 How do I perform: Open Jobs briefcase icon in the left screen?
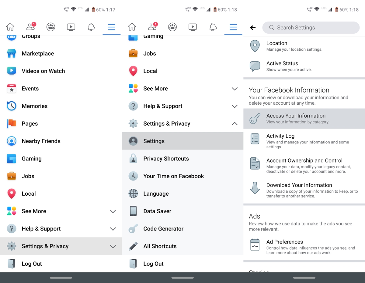click(12, 176)
